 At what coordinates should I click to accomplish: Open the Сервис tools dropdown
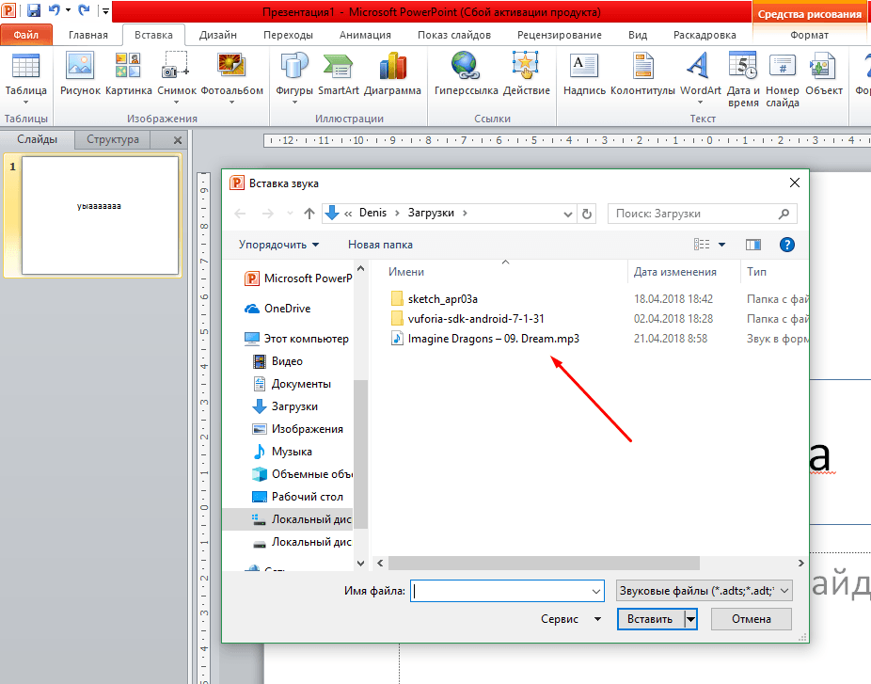tap(571, 619)
